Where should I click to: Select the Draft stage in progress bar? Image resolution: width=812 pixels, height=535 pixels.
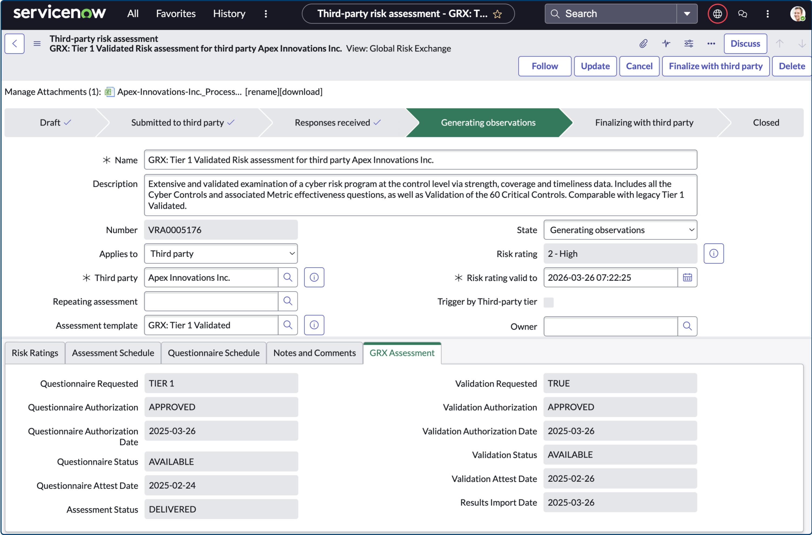click(55, 122)
